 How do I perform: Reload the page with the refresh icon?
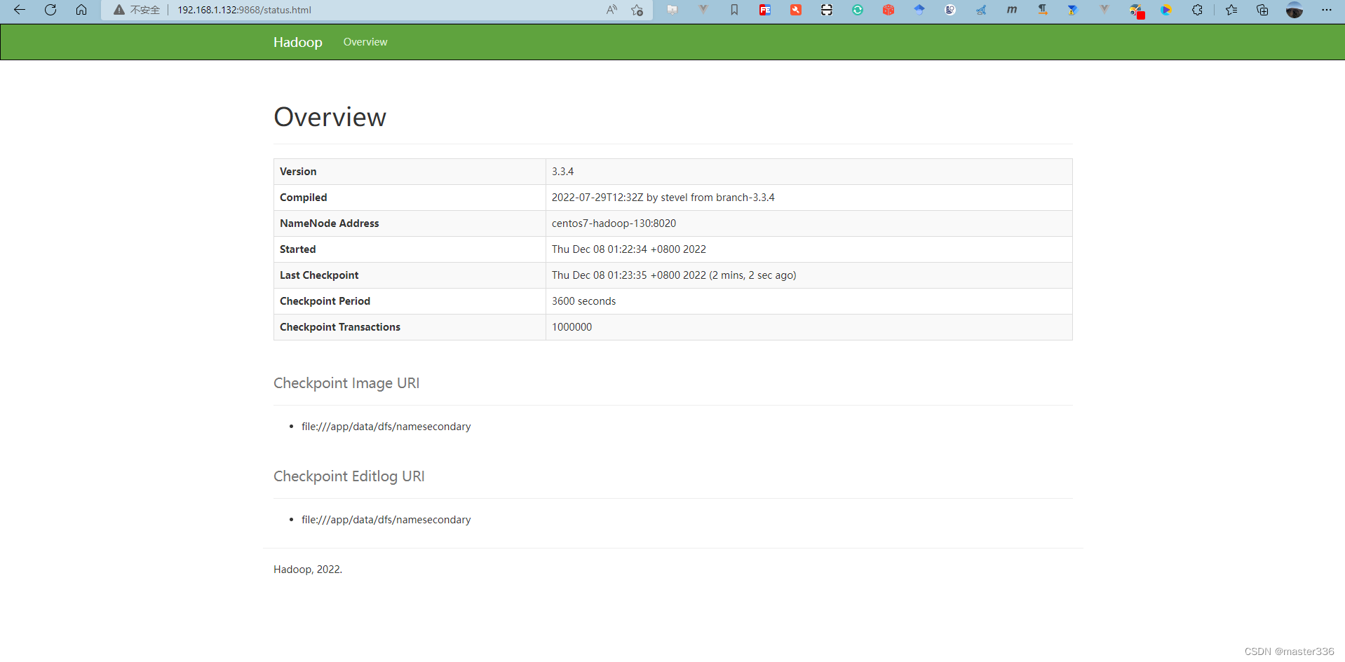pos(50,10)
